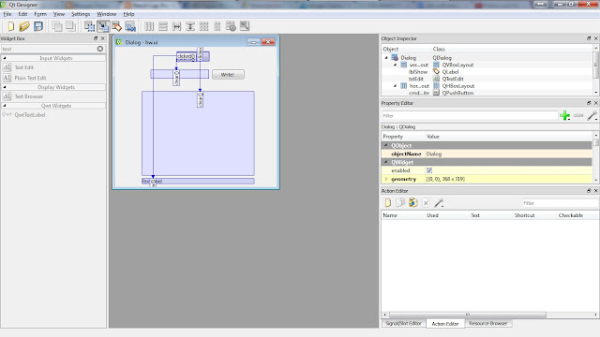Apply Lay Out in a Grid
This screenshot has width=600, height=337.
(x=204, y=26)
